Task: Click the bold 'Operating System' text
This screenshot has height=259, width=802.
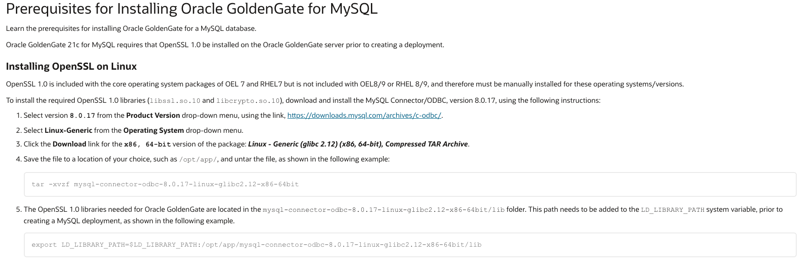Action: [x=153, y=131]
